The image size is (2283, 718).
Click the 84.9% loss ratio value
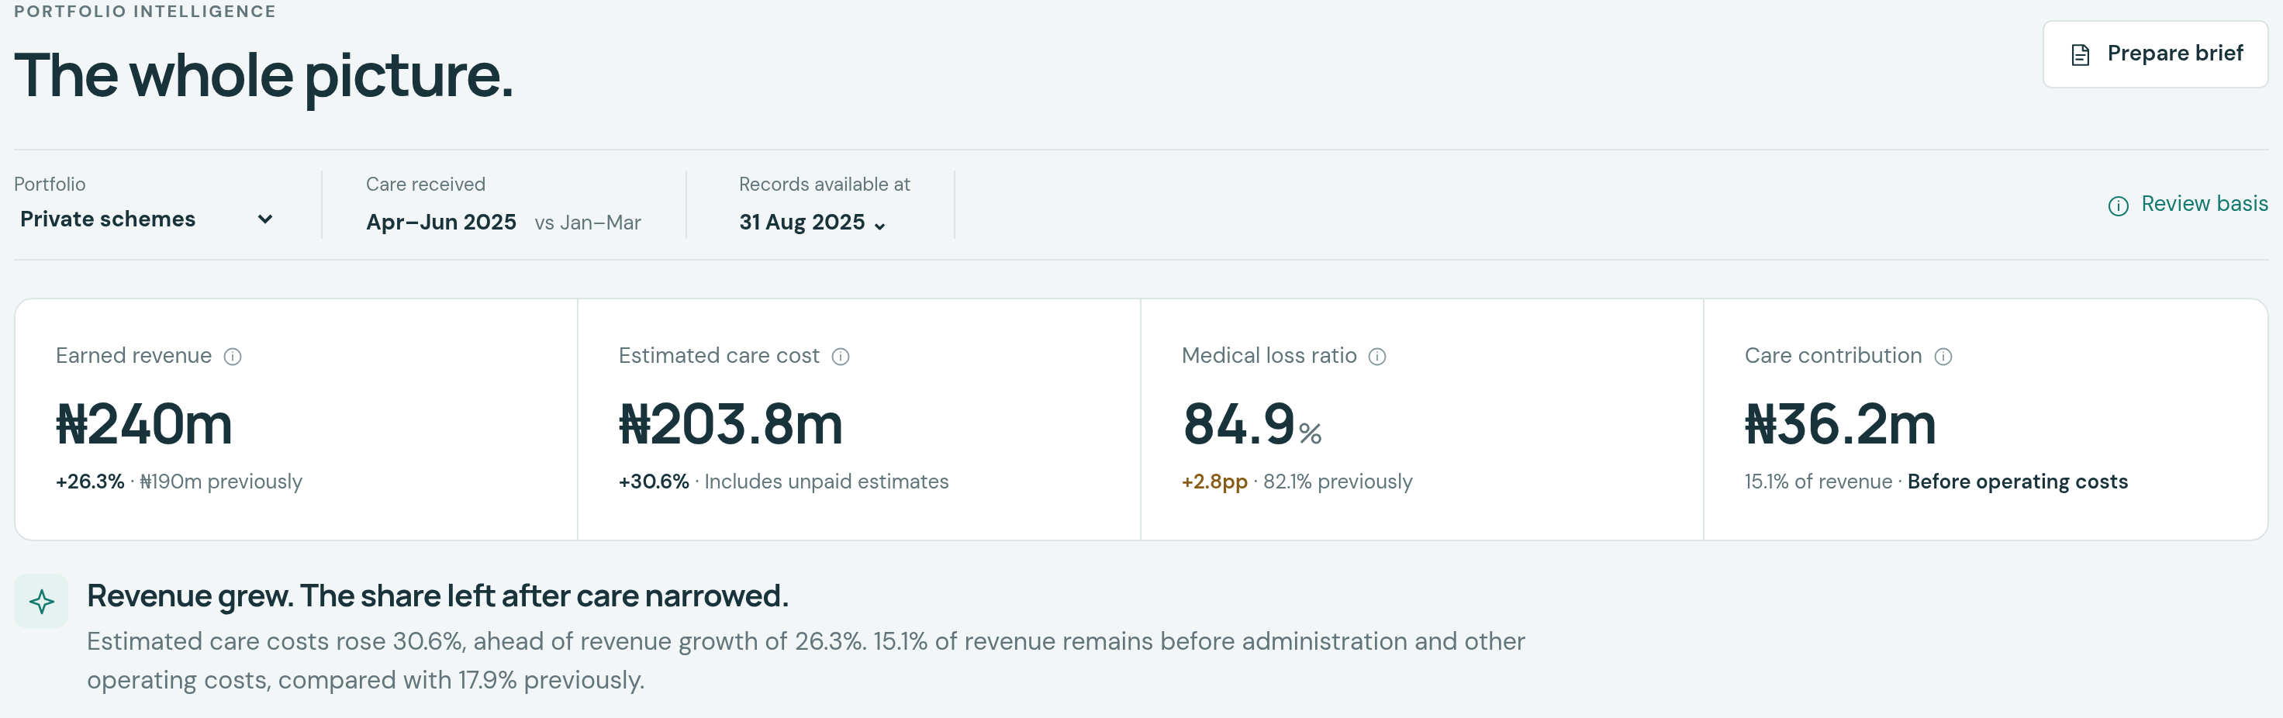coord(1252,423)
